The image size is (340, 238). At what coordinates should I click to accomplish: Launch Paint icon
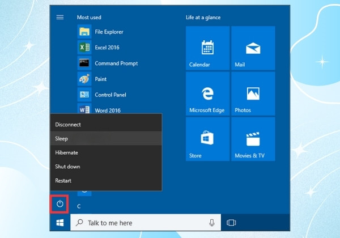tap(84, 79)
